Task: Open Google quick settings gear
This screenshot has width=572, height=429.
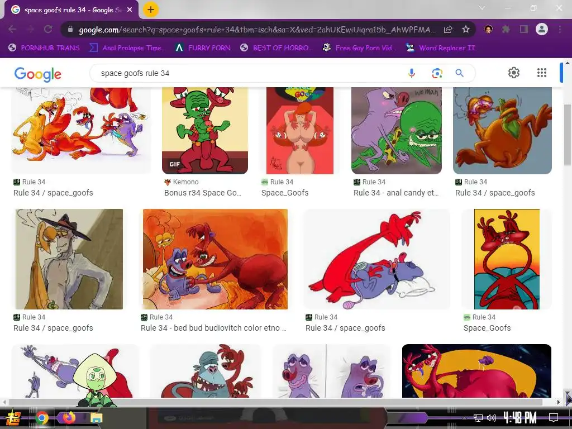Action: pyautogui.click(x=514, y=73)
